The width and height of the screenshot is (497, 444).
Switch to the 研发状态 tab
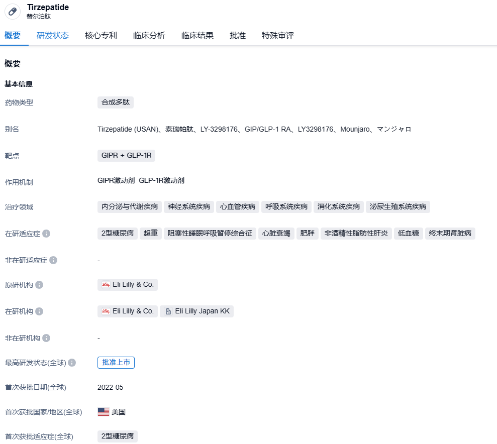[x=53, y=36]
